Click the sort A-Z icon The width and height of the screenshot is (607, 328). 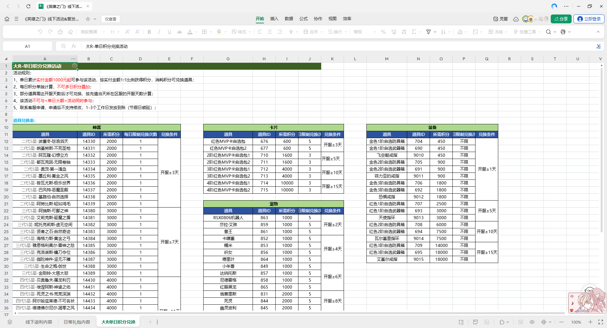[x=443, y=32]
